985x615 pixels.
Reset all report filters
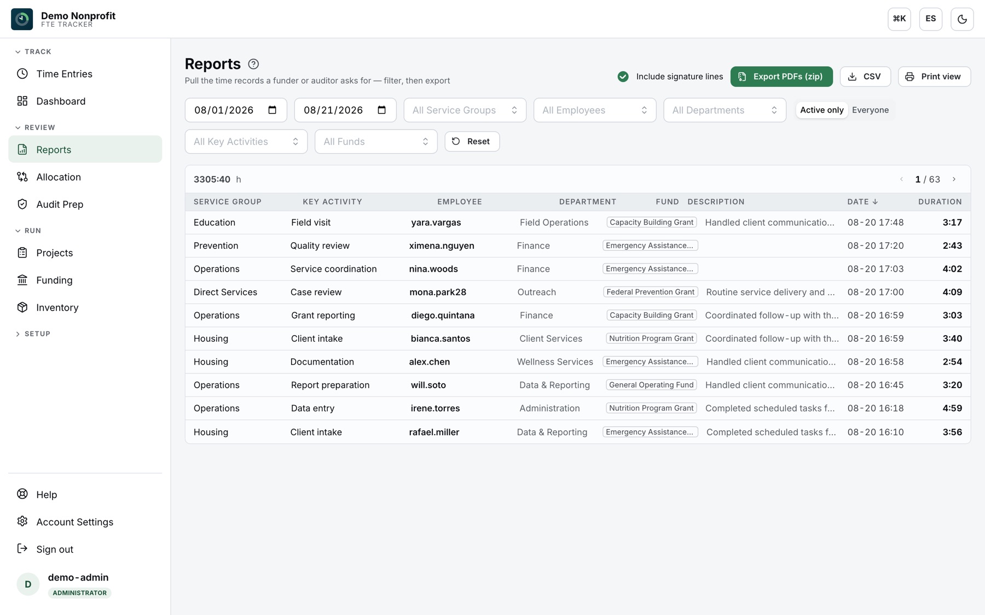(472, 142)
